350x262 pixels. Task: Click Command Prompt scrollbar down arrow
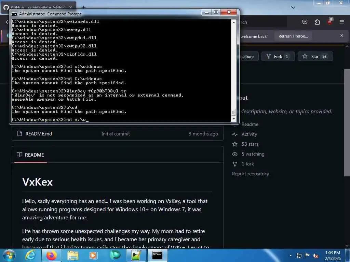click(x=233, y=119)
